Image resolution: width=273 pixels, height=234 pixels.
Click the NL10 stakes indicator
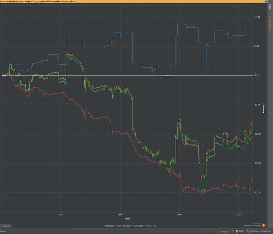[239, 231]
